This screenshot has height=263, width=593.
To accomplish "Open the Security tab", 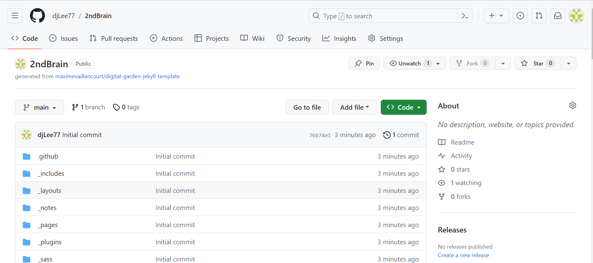I will tap(293, 38).
